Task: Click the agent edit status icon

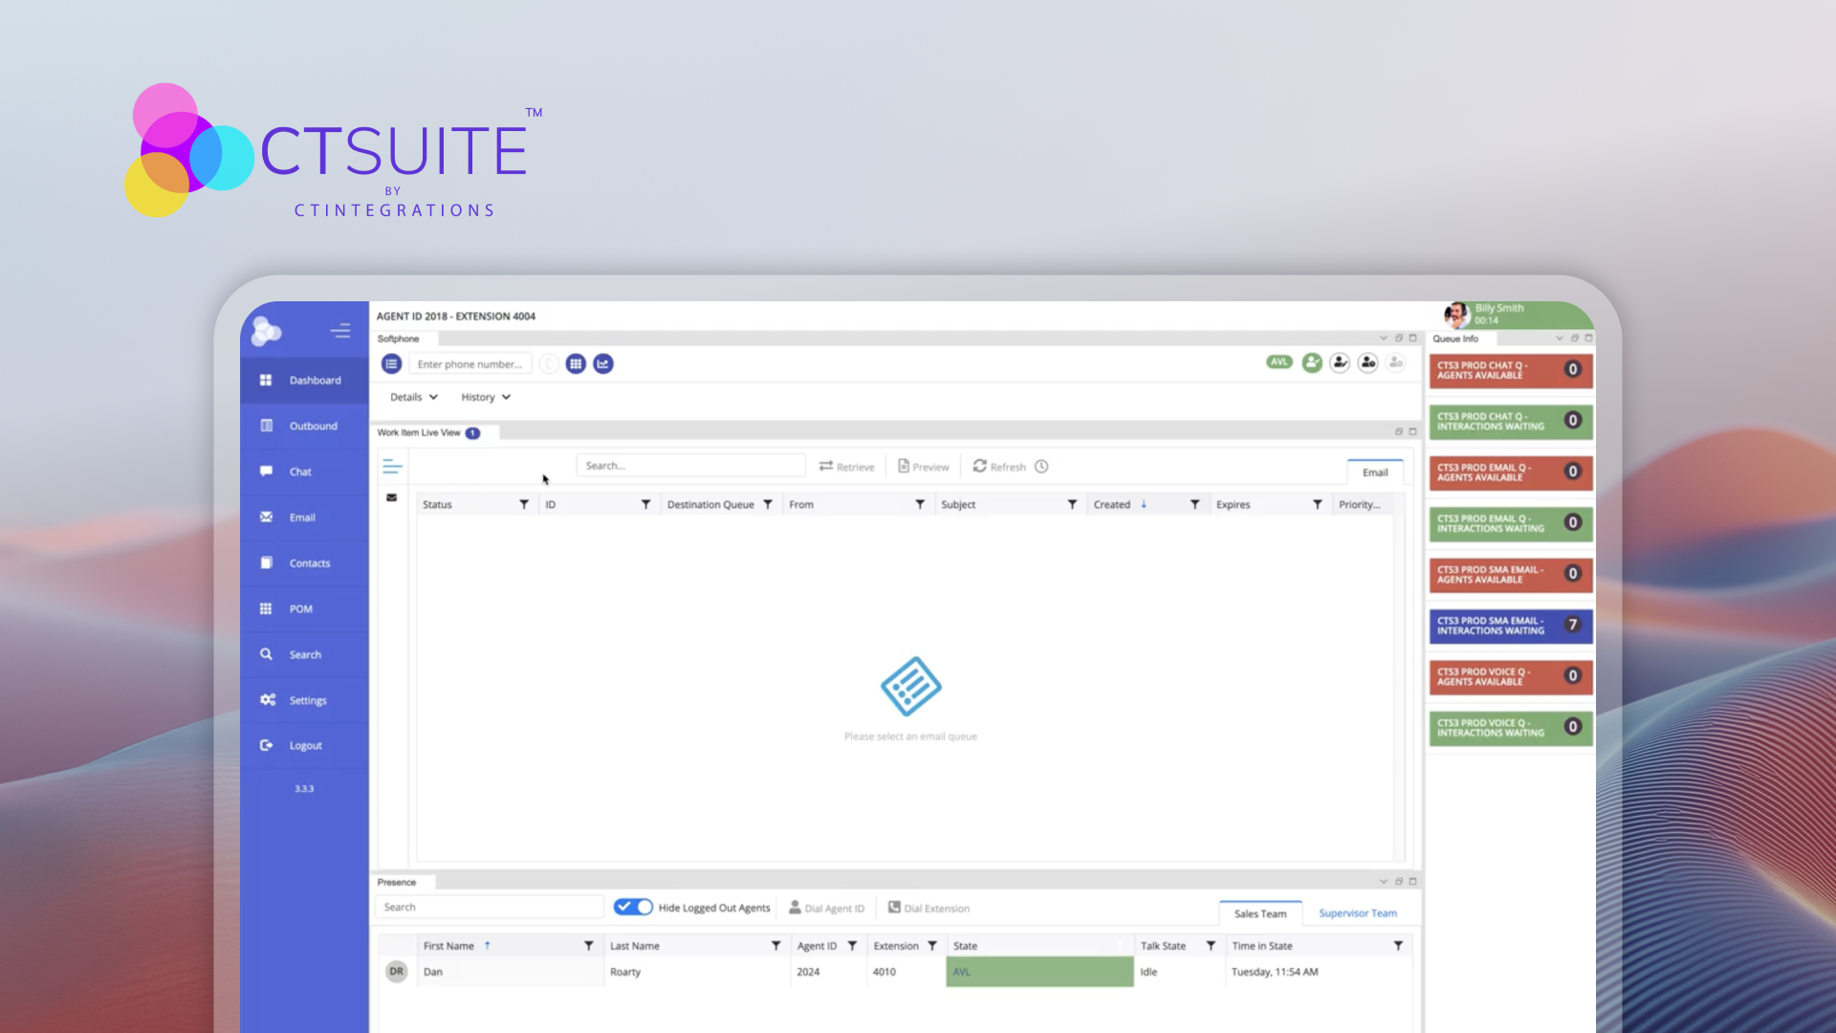Action: 1340,363
